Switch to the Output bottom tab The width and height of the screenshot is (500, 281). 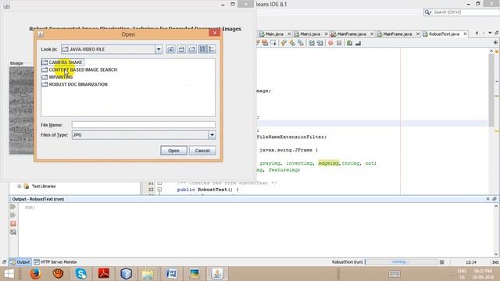(20, 262)
